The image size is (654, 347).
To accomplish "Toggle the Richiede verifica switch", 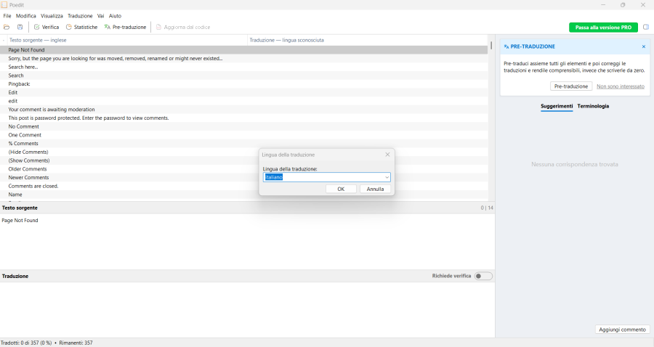I will (x=483, y=276).
